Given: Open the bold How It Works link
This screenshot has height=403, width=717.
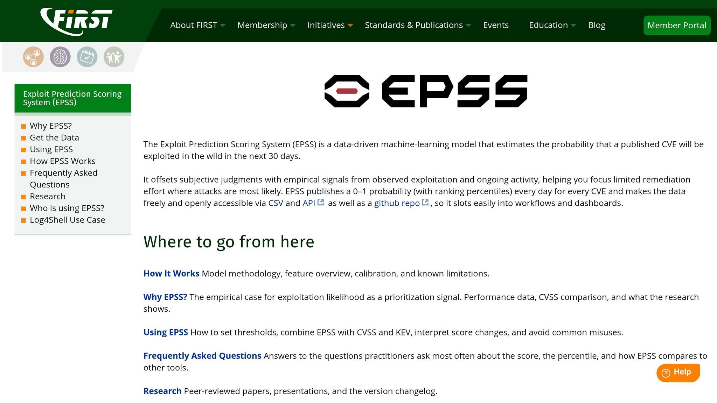Looking at the screenshot, I should pyautogui.click(x=171, y=274).
